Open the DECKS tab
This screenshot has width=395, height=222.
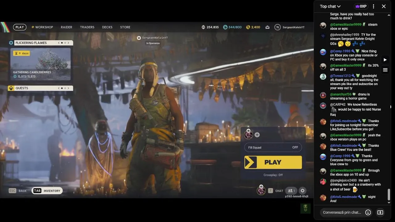[107, 27]
